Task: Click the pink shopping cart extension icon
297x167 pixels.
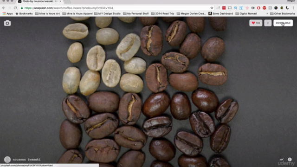Action: click(247, 8)
